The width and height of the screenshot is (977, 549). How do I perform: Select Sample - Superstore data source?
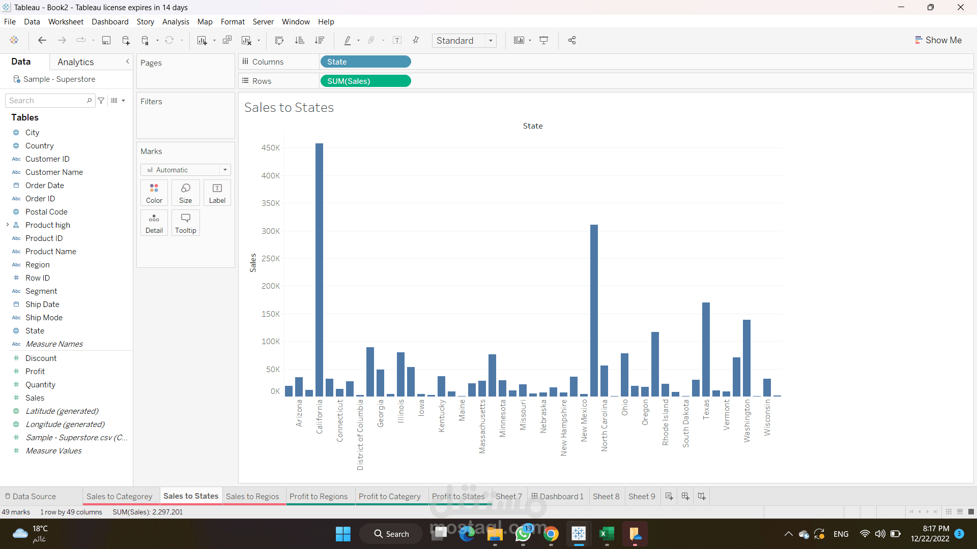coord(59,79)
